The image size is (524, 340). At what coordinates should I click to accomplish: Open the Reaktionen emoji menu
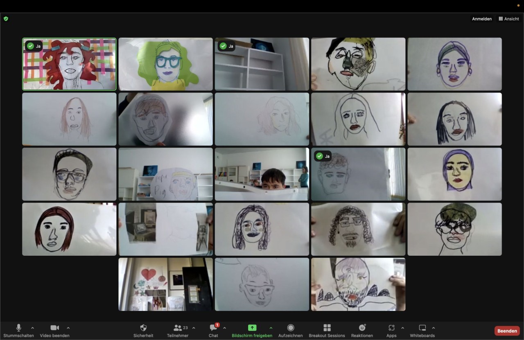(x=362, y=331)
